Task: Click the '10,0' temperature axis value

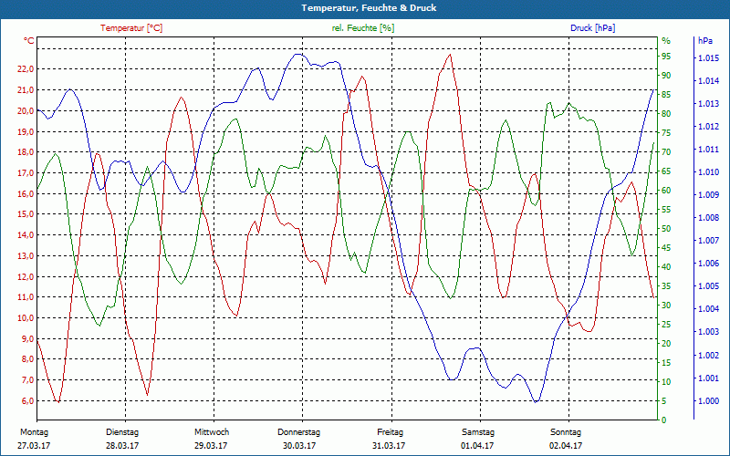Action: tap(26, 318)
